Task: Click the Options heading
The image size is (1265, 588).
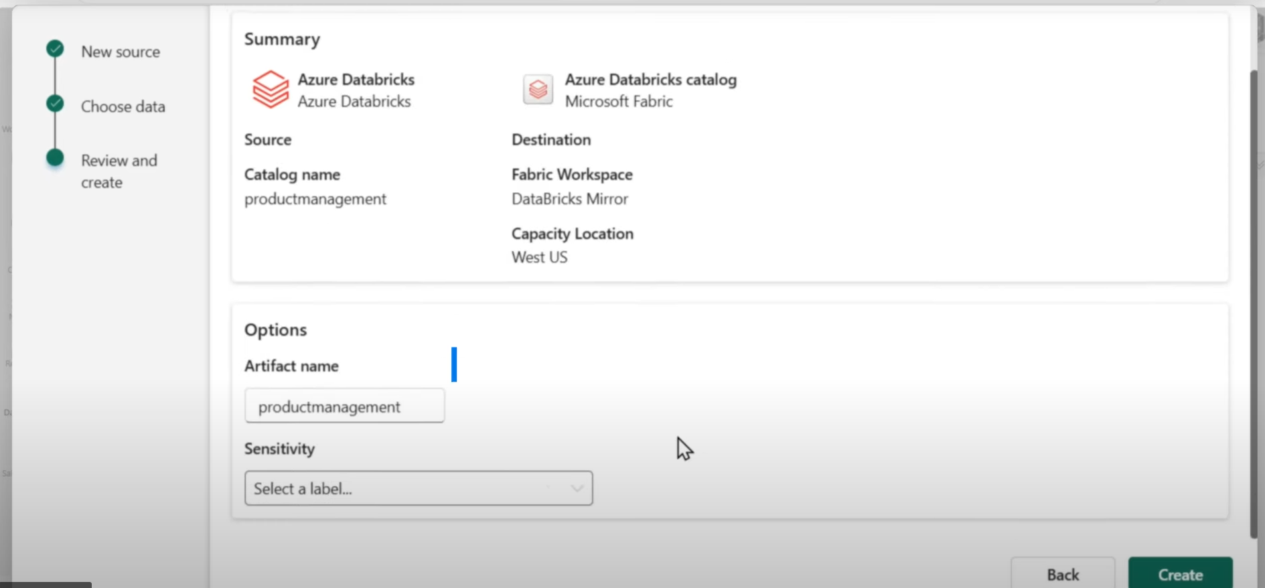Action: [x=275, y=329]
